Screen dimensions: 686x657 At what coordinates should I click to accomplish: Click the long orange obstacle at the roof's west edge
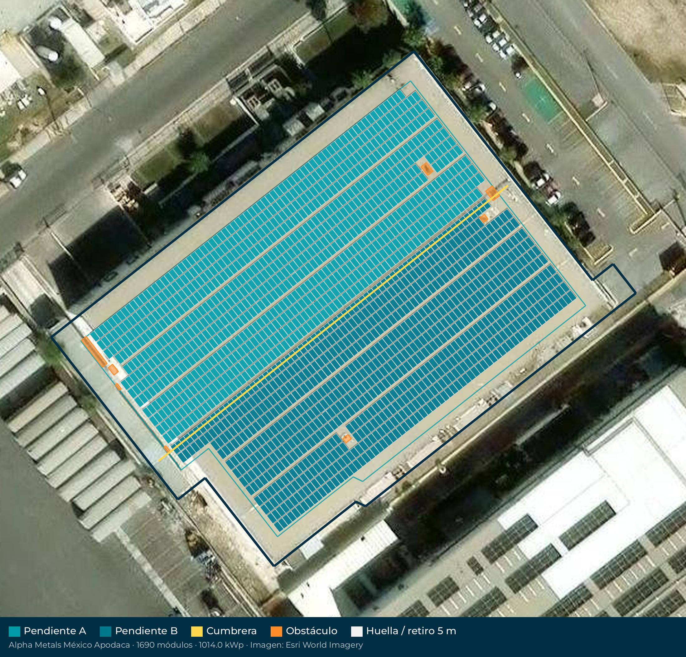(94, 352)
